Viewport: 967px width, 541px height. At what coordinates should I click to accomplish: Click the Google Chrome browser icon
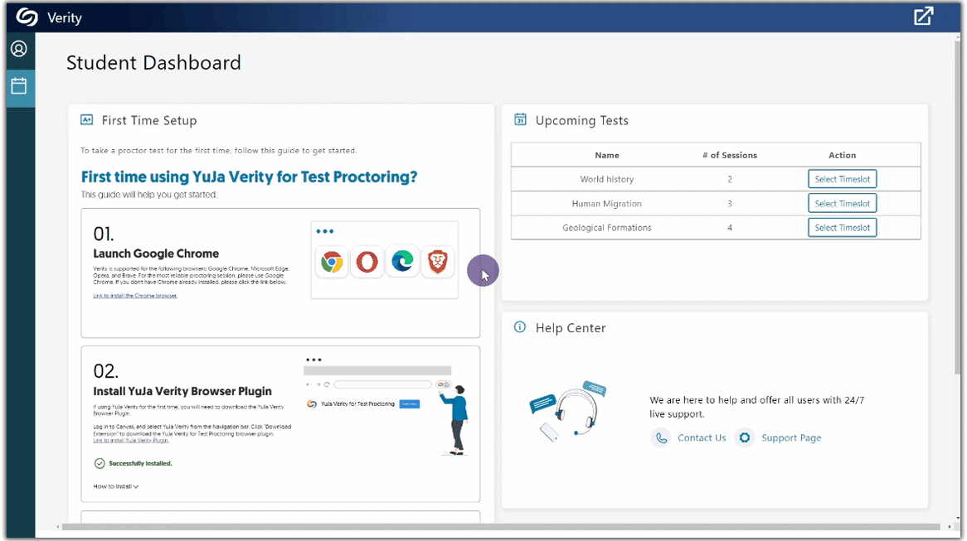(x=332, y=262)
